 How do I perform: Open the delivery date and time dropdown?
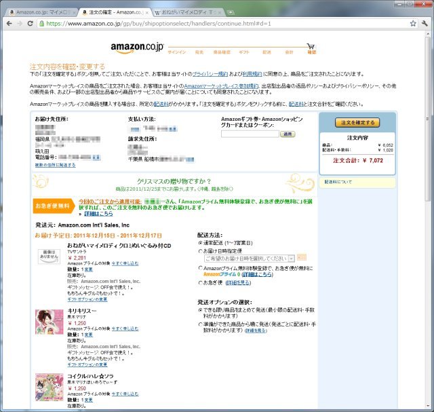click(249, 258)
